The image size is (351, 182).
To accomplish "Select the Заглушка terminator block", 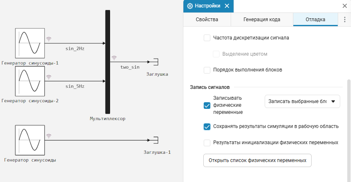I will (156, 62).
